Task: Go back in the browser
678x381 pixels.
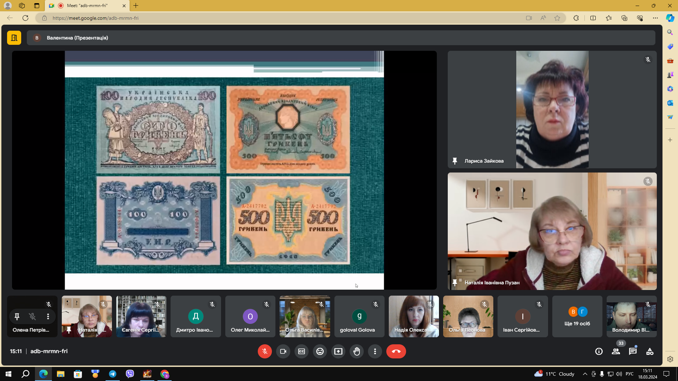Action: coord(10,18)
